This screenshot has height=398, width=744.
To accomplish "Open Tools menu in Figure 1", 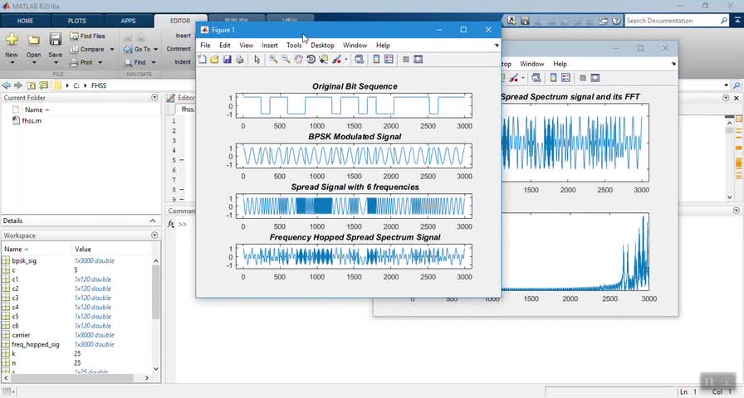I will pyautogui.click(x=294, y=46).
